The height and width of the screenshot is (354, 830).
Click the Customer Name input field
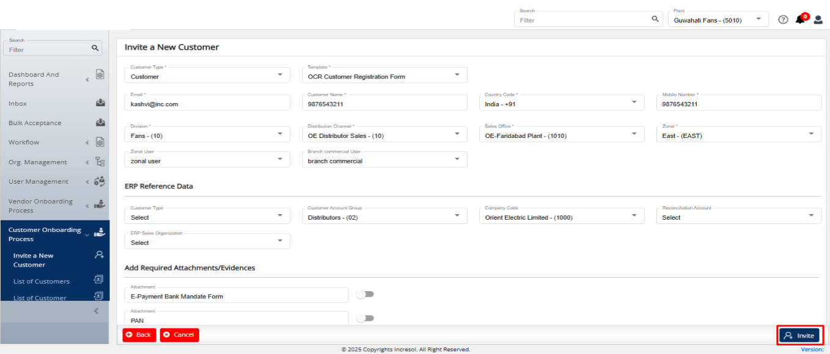tap(384, 103)
